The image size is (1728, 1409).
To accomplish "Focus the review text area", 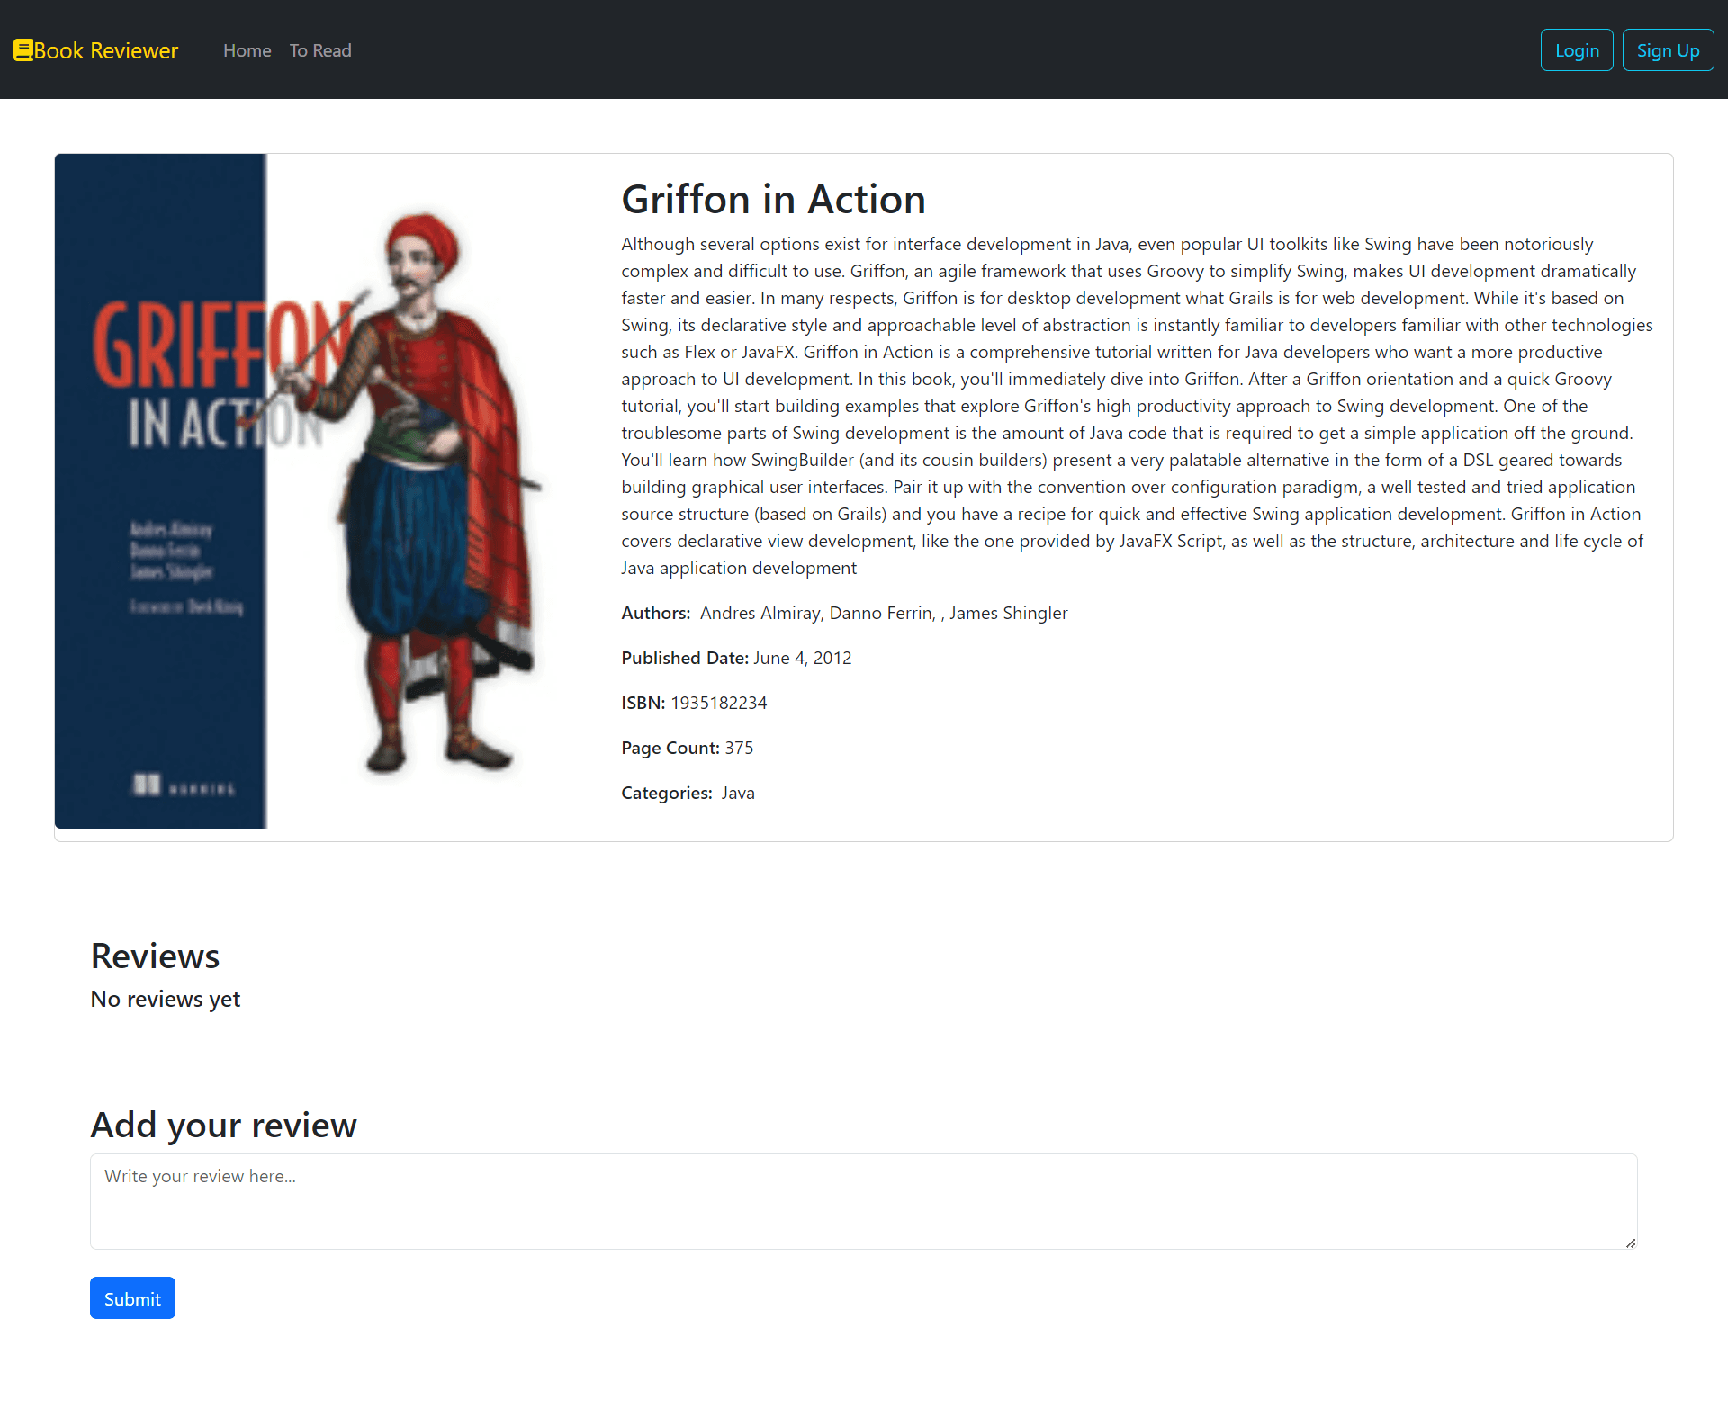I will pyautogui.click(x=864, y=1201).
